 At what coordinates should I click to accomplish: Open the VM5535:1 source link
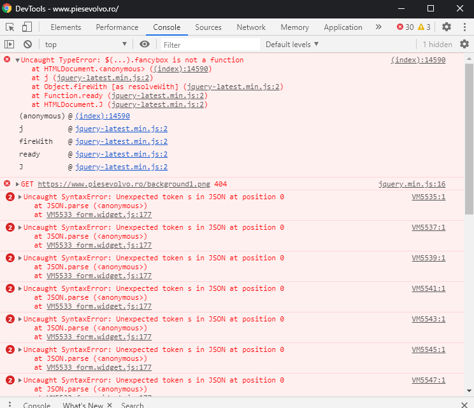(x=428, y=197)
